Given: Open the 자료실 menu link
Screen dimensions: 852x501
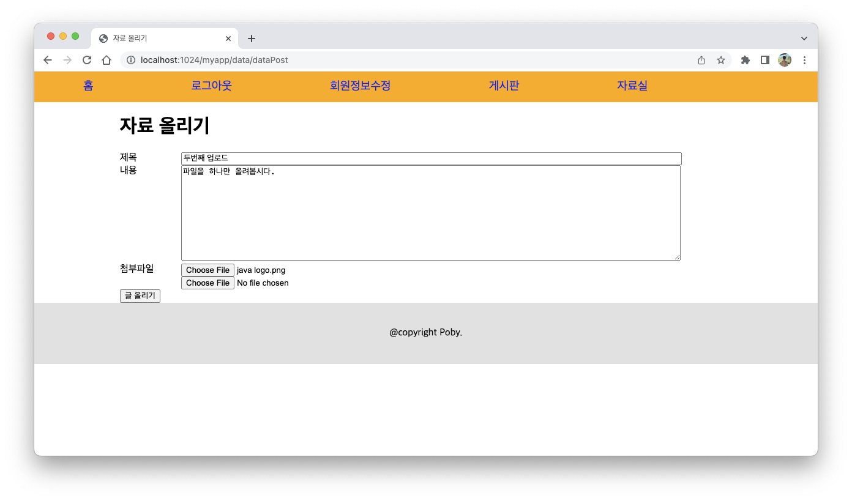Looking at the screenshot, I should (x=632, y=86).
